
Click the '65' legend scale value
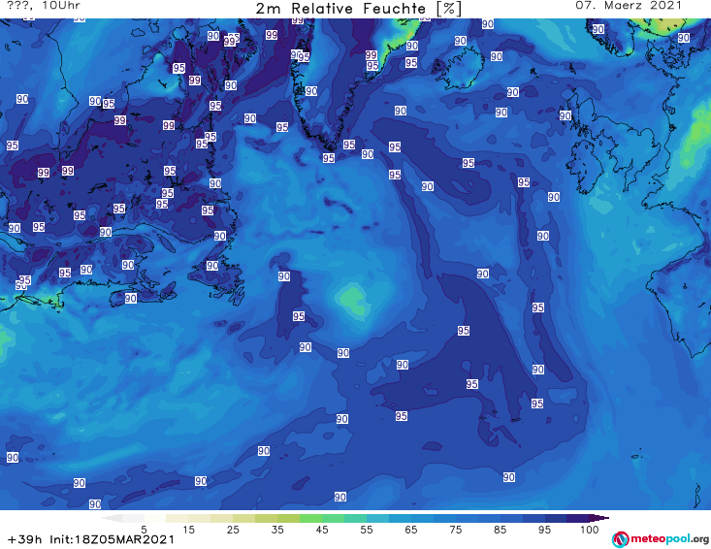pos(411,530)
